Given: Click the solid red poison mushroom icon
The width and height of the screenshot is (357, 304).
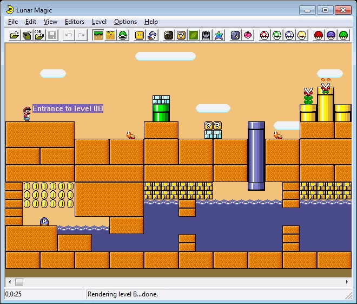Looking at the screenshot, I should point(319,35).
